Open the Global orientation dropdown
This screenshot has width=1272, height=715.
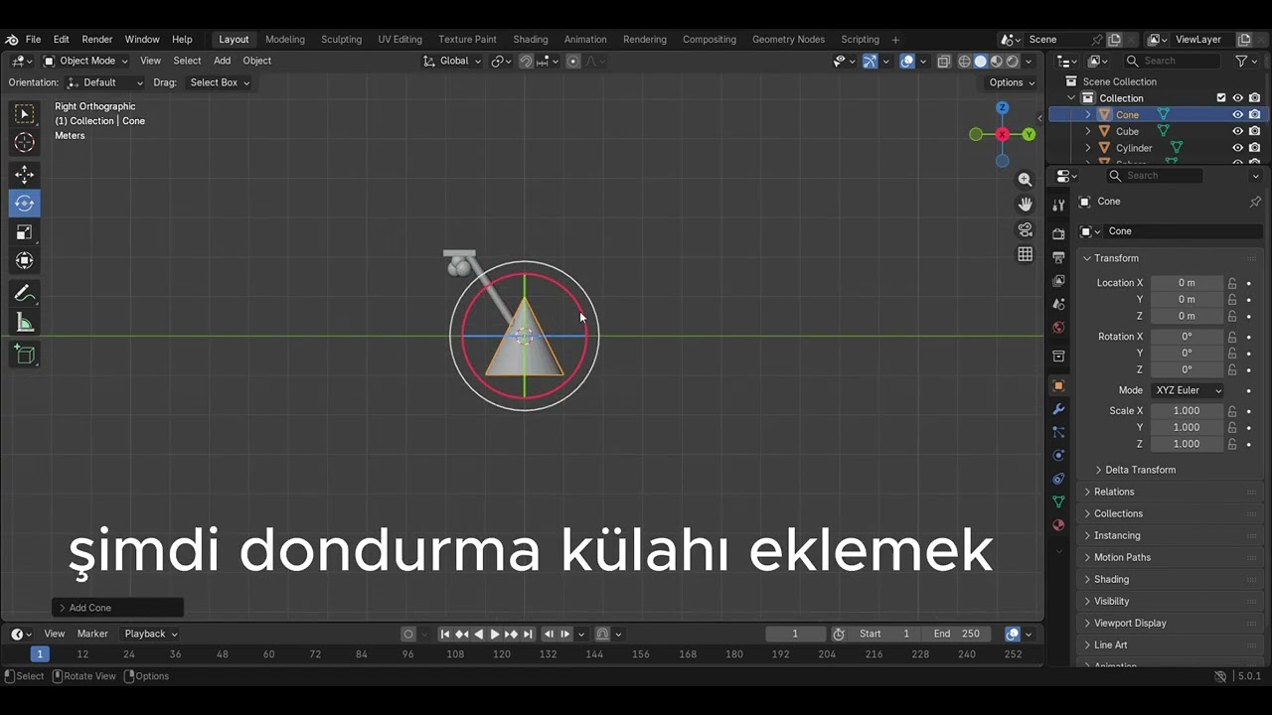[x=452, y=61]
